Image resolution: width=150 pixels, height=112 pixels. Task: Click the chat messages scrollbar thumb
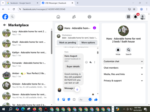98,53
